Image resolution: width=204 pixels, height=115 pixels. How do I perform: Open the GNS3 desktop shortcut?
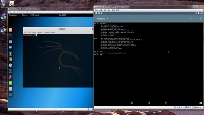(x=4, y=17)
